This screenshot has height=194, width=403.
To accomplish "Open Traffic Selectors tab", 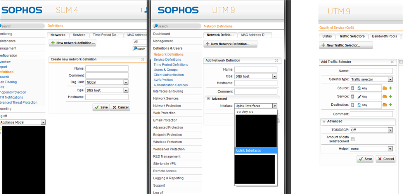I will (352, 36).
